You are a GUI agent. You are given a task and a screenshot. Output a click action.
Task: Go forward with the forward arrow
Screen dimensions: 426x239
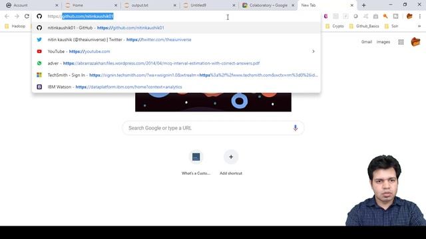pos(17,16)
